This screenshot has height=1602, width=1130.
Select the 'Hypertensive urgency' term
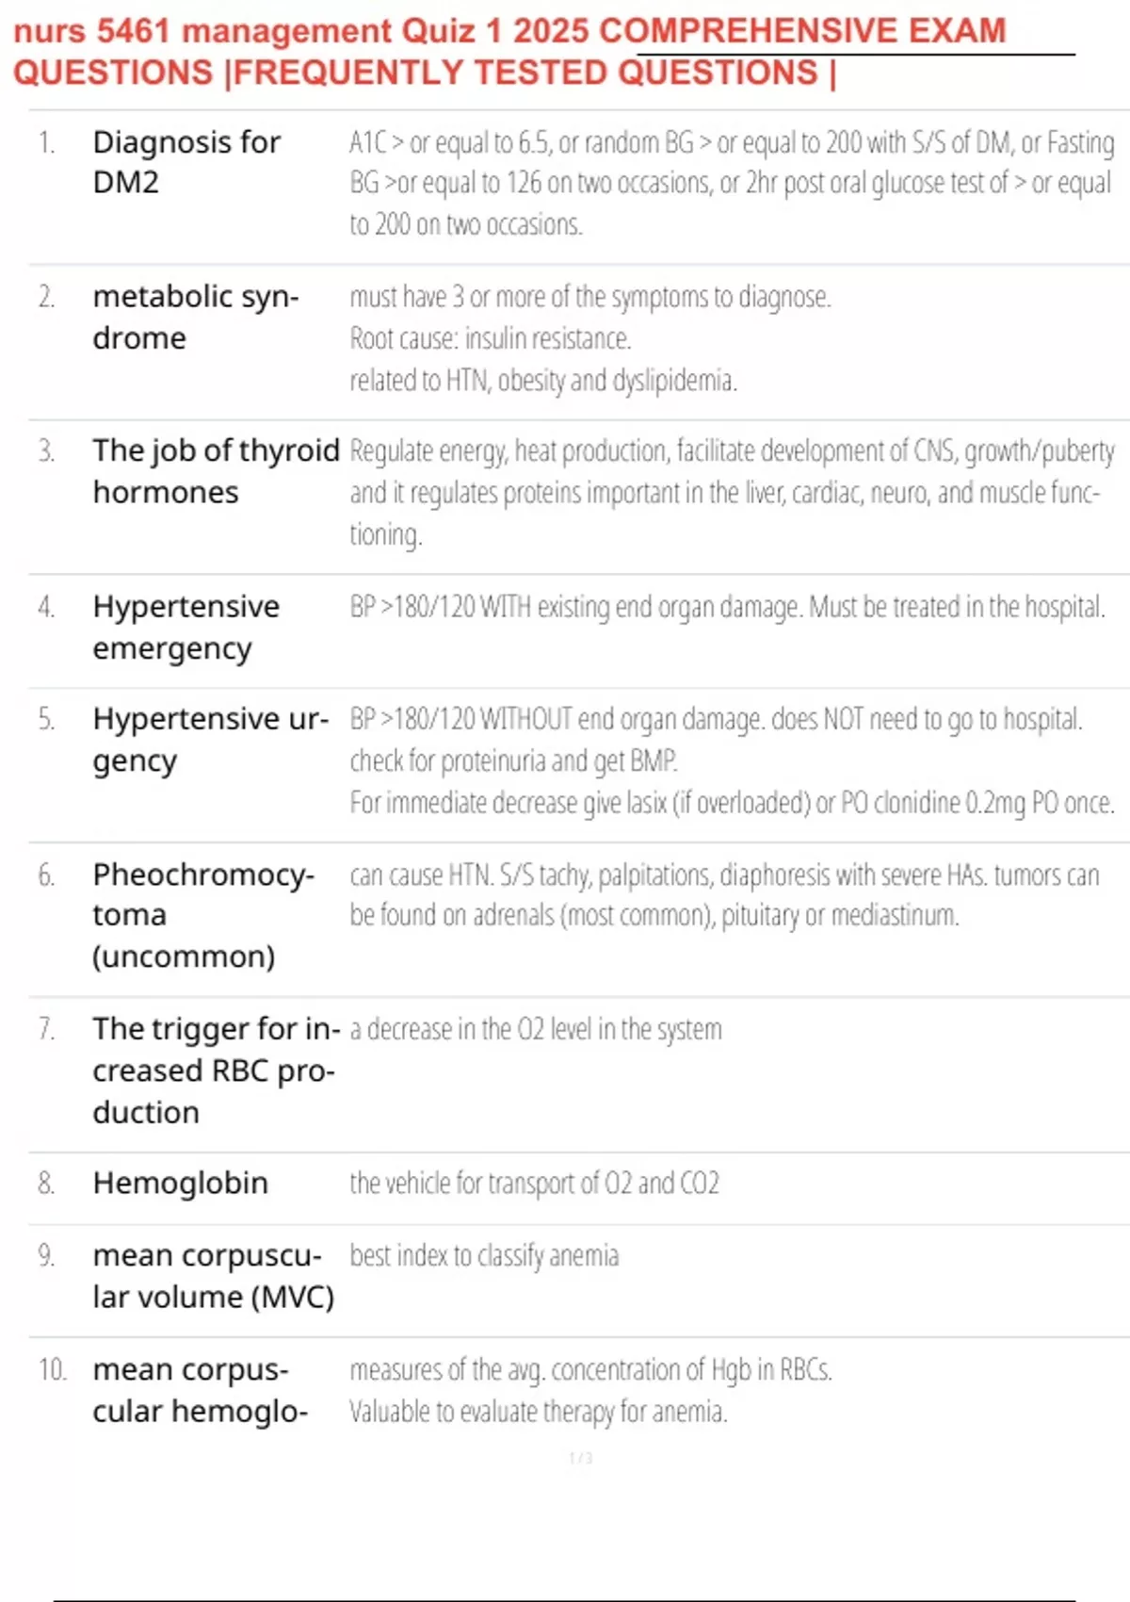(210, 739)
